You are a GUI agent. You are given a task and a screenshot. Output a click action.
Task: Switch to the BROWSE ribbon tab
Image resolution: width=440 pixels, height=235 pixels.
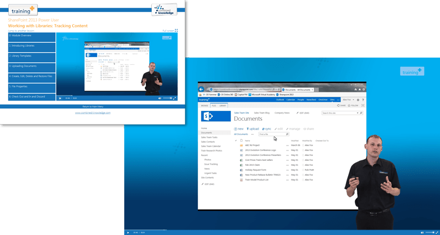205,105
